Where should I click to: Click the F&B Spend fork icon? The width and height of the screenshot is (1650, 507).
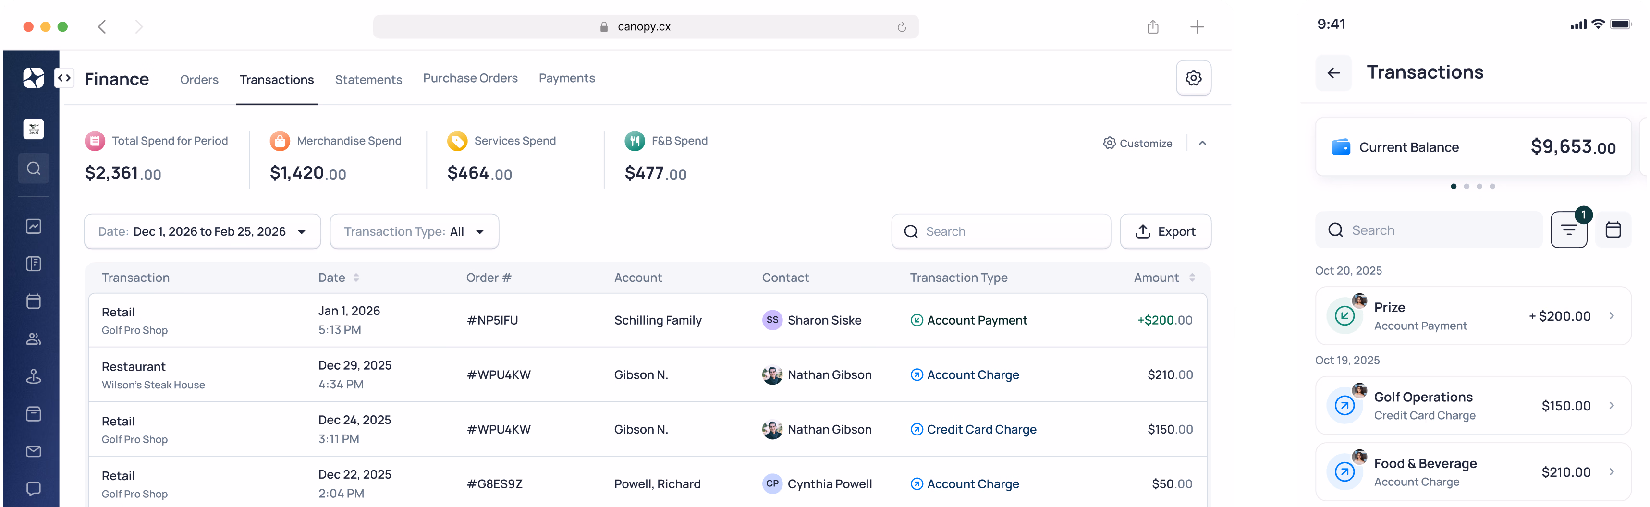[x=635, y=141]
